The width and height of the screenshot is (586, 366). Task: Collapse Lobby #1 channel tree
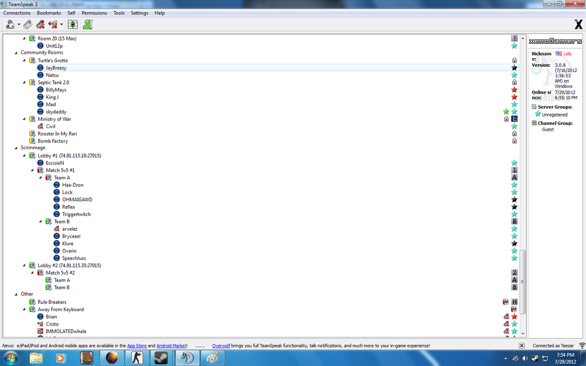pos(24,156)
